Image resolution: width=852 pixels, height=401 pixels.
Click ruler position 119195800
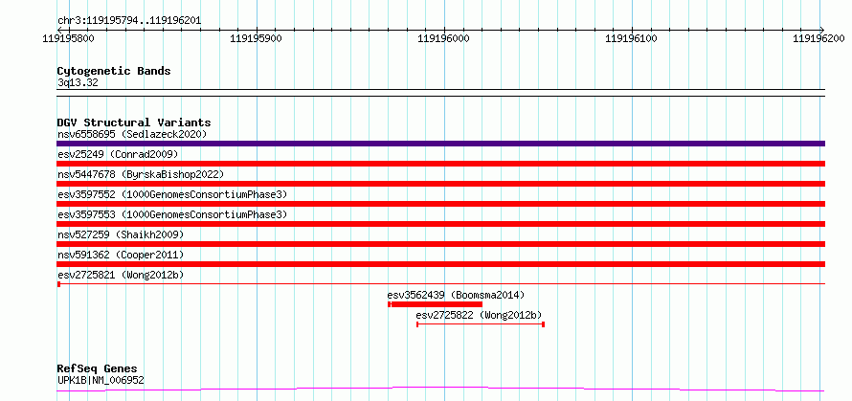point(69,39)
